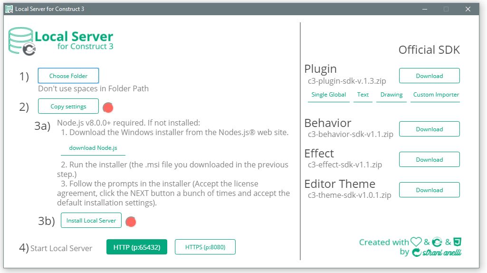Click the Copy settings button
Viewport: 487px width, 273px height.
coord(68,107)
